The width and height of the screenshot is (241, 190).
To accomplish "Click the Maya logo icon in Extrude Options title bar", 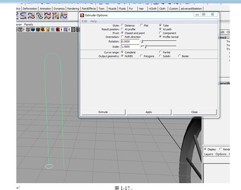I will [82, 15].
